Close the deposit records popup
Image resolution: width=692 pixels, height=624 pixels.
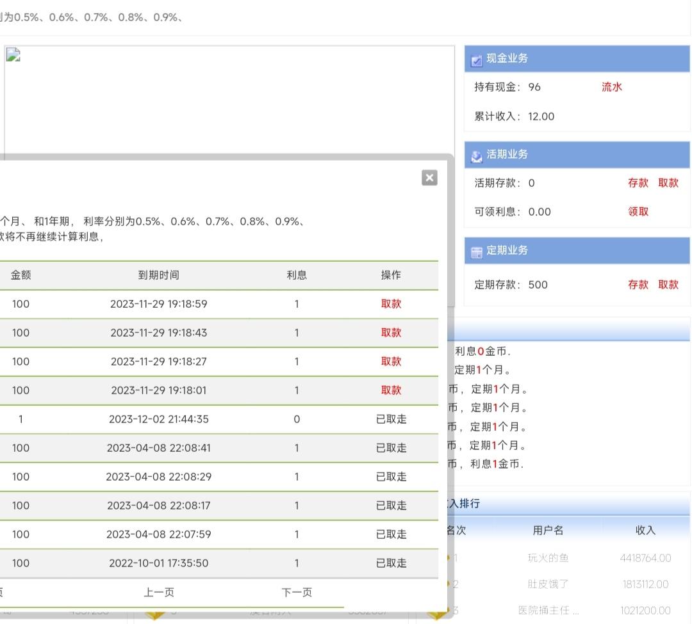click(429, 178)
